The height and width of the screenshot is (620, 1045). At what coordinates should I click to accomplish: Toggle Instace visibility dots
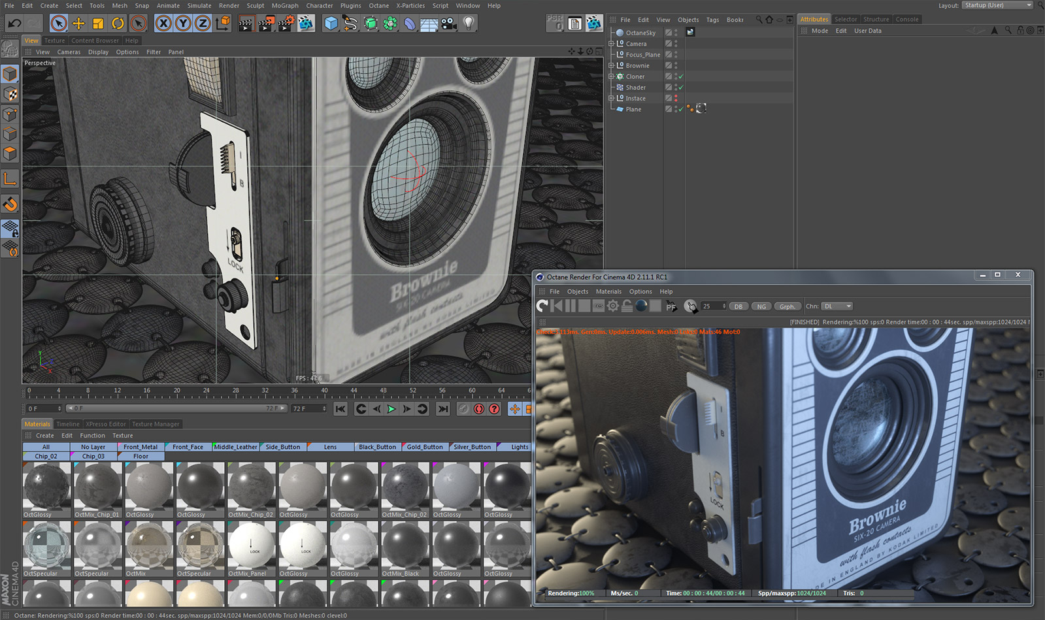click(676, 98)
